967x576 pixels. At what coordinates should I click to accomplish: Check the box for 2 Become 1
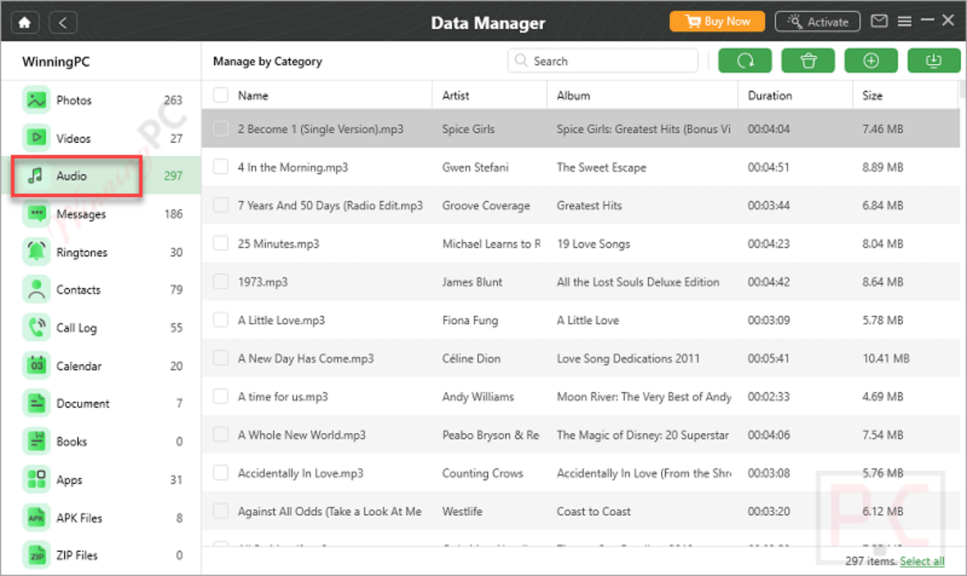[221, 129]
